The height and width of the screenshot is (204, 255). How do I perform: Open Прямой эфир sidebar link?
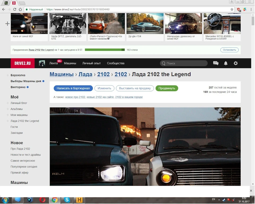(19, 173)
